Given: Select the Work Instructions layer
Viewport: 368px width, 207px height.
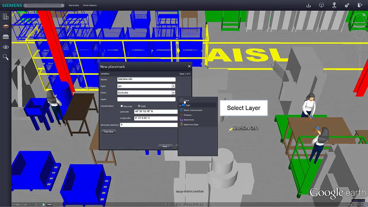Looking at the screenshot, I should click(198, 110).
